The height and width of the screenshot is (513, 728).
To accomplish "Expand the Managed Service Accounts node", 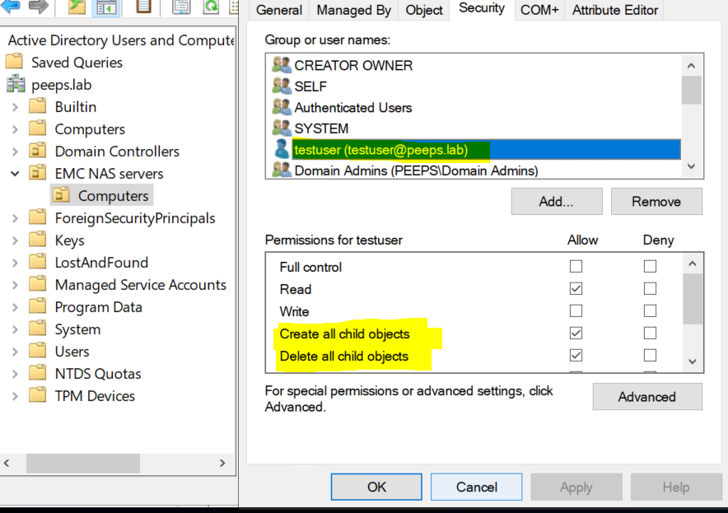I will (15, 285).
